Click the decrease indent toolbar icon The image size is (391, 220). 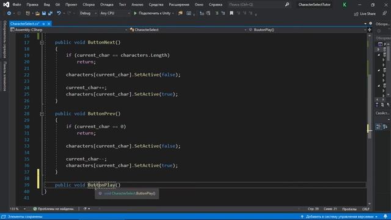click(x=202, y=13)
